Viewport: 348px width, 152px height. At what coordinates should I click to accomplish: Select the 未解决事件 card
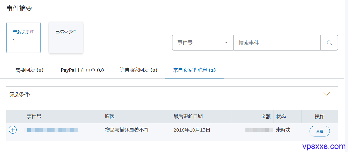23,38
